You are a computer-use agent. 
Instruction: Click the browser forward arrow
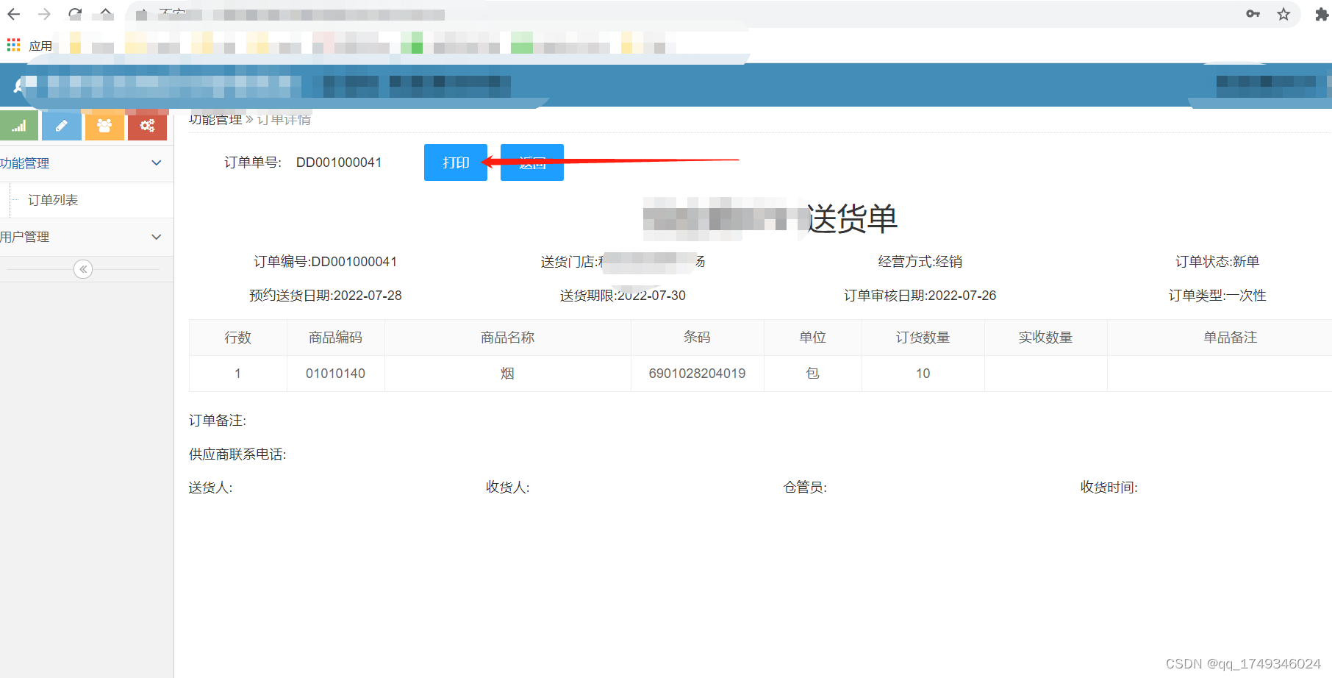tap(44, 14)
